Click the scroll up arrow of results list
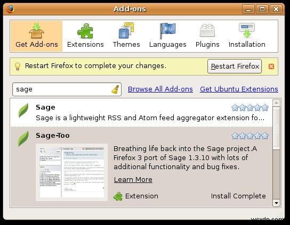Image resolution: width=290 pixels, height=225 pixels. click(276, 103)
